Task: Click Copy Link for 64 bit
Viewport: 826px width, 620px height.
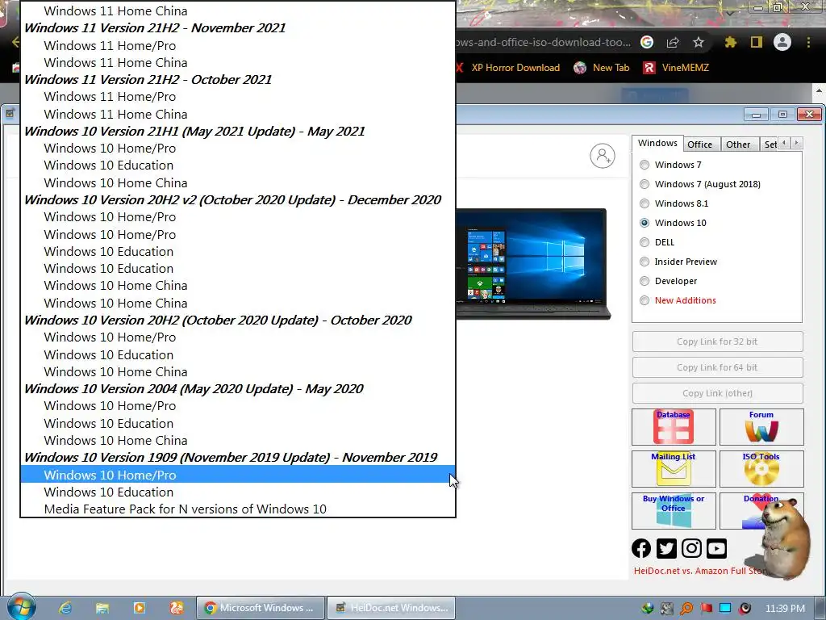Action: pyautogui.click(x=717, y=367)
